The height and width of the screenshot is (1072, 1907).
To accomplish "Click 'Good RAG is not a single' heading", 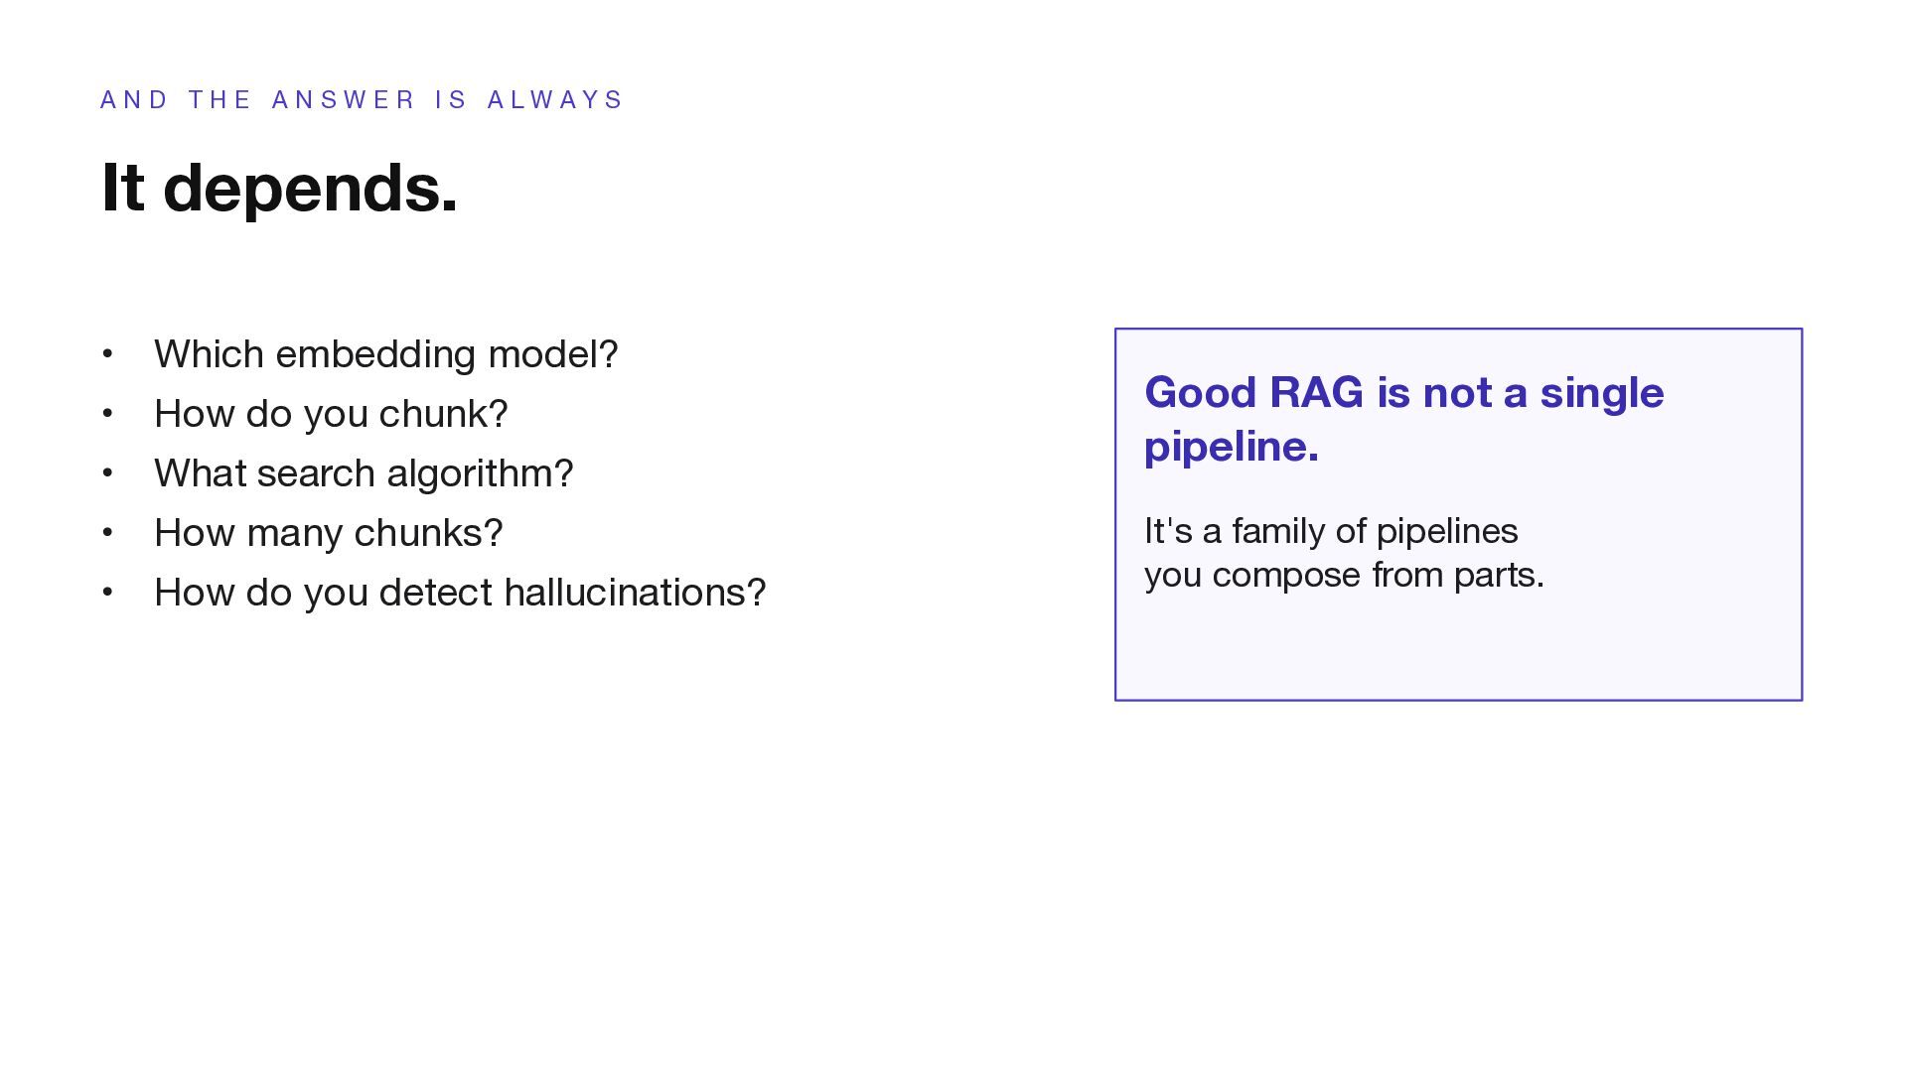I will pyautogui.click(x=1403, y=393).
